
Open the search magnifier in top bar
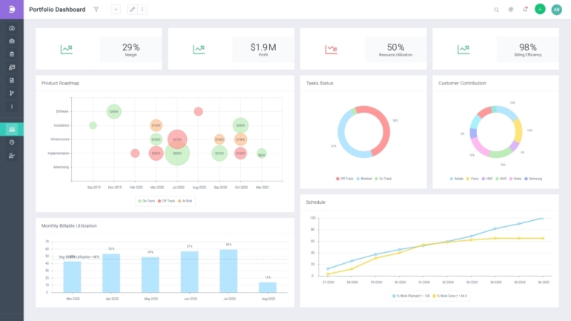pyautogui.click(x=497, y=10)
